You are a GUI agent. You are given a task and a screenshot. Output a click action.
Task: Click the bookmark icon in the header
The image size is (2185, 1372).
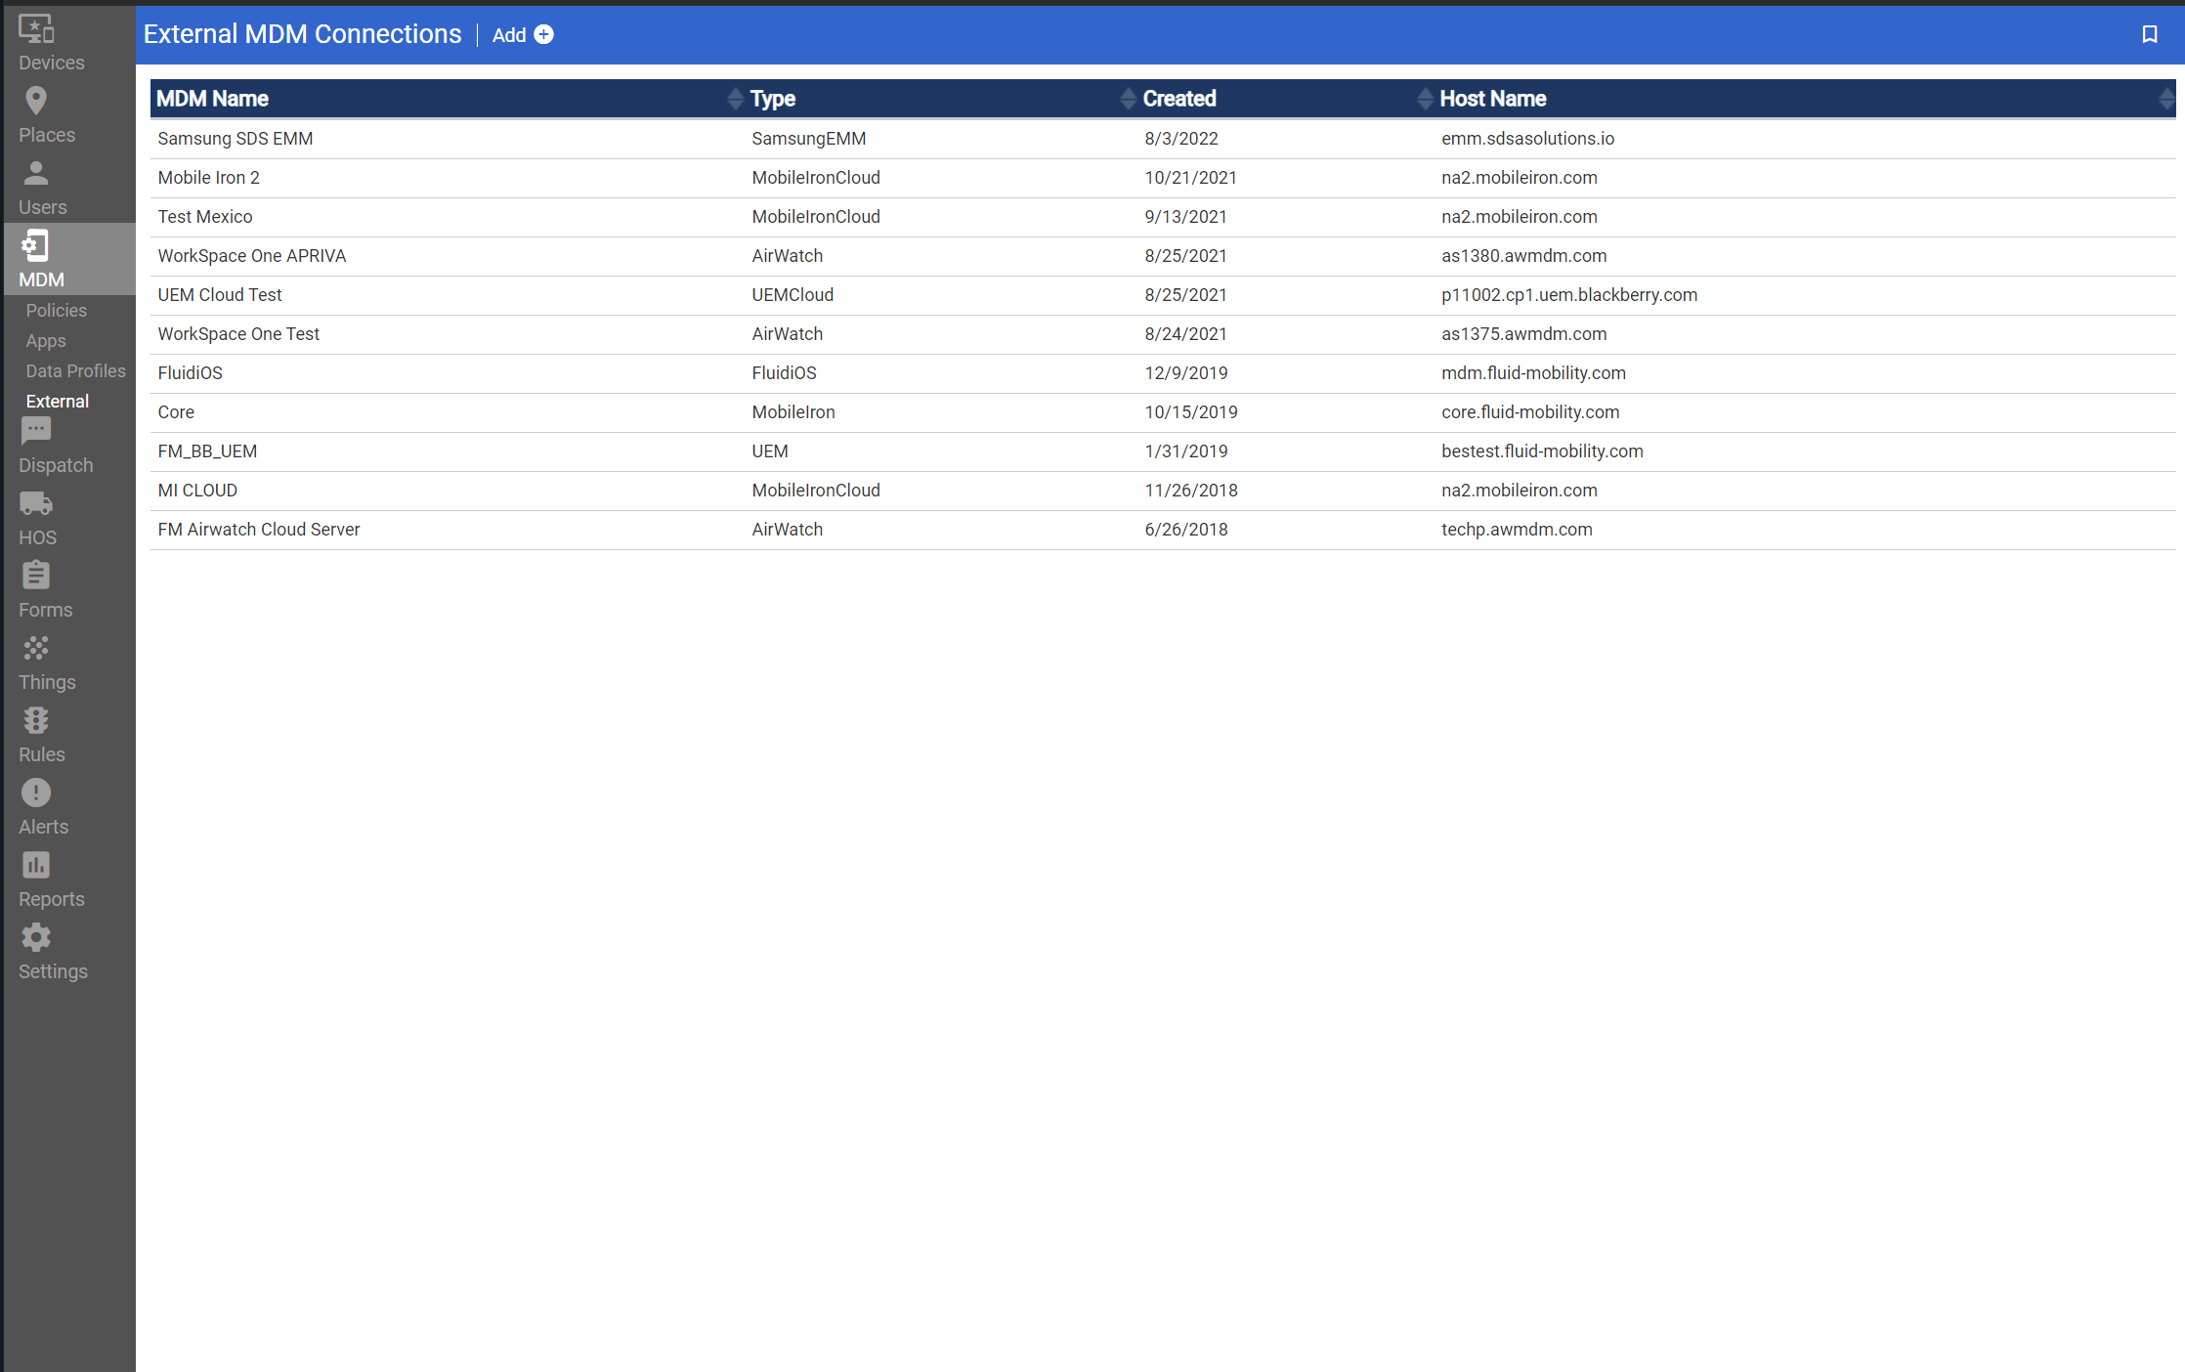pyautogui.click(x=2149, y=34)
